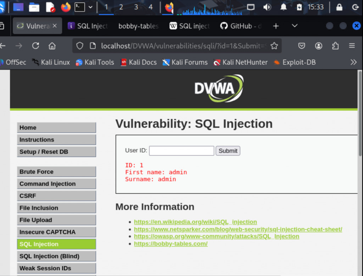Open the SQL Injection (Blind) page
The height and width of the screenshot is (276, 363).
click(x=56, y=256)
